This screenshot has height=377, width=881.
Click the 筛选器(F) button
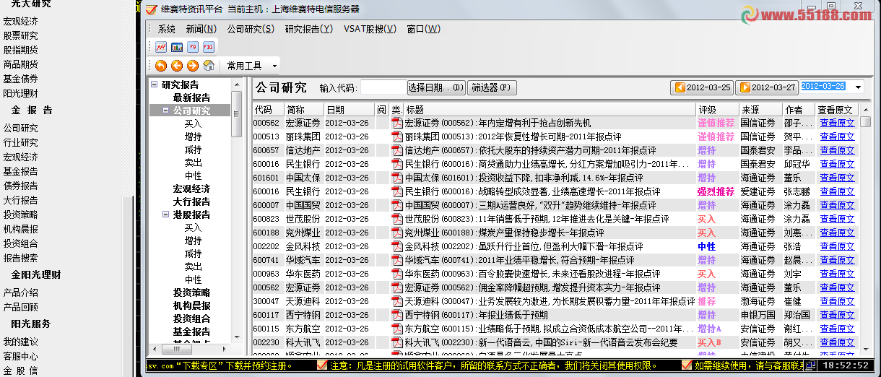492,88
